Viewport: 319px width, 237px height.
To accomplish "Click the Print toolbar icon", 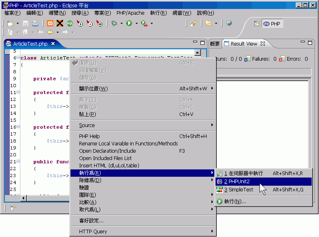I will 35,23.
